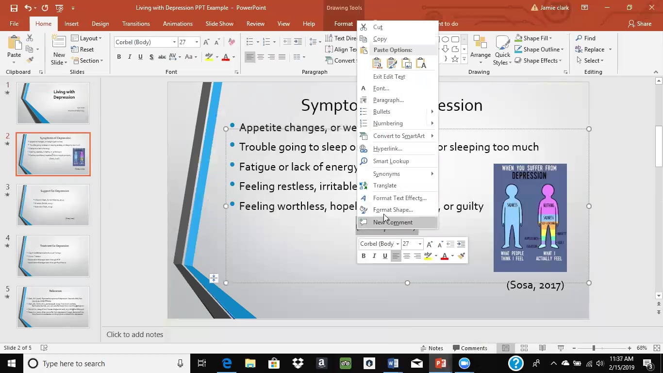Image resolution: width=663 pixels, height=373 pixels.
Task: Click the Save icon in the title bar
Action: click(x=14, y=8)
